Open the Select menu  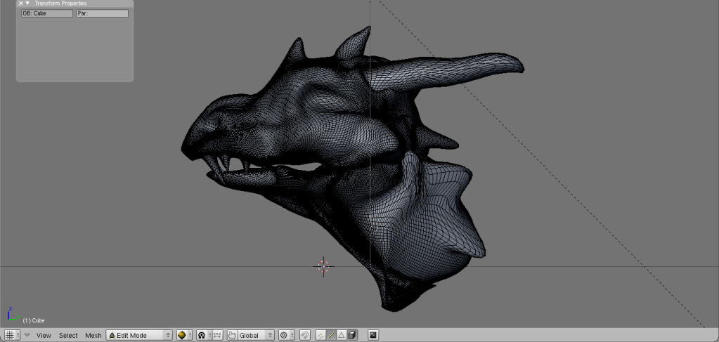pos(68,335)
